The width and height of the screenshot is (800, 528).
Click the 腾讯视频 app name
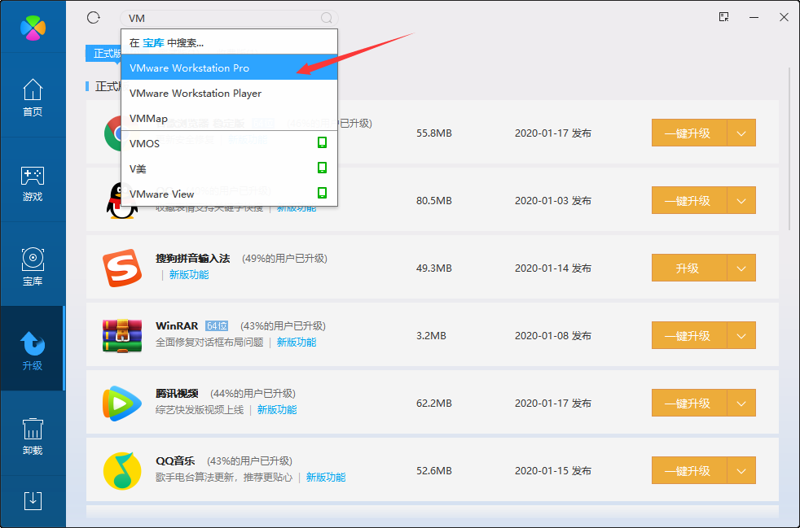pyautogui.click(x=177, y=394)
